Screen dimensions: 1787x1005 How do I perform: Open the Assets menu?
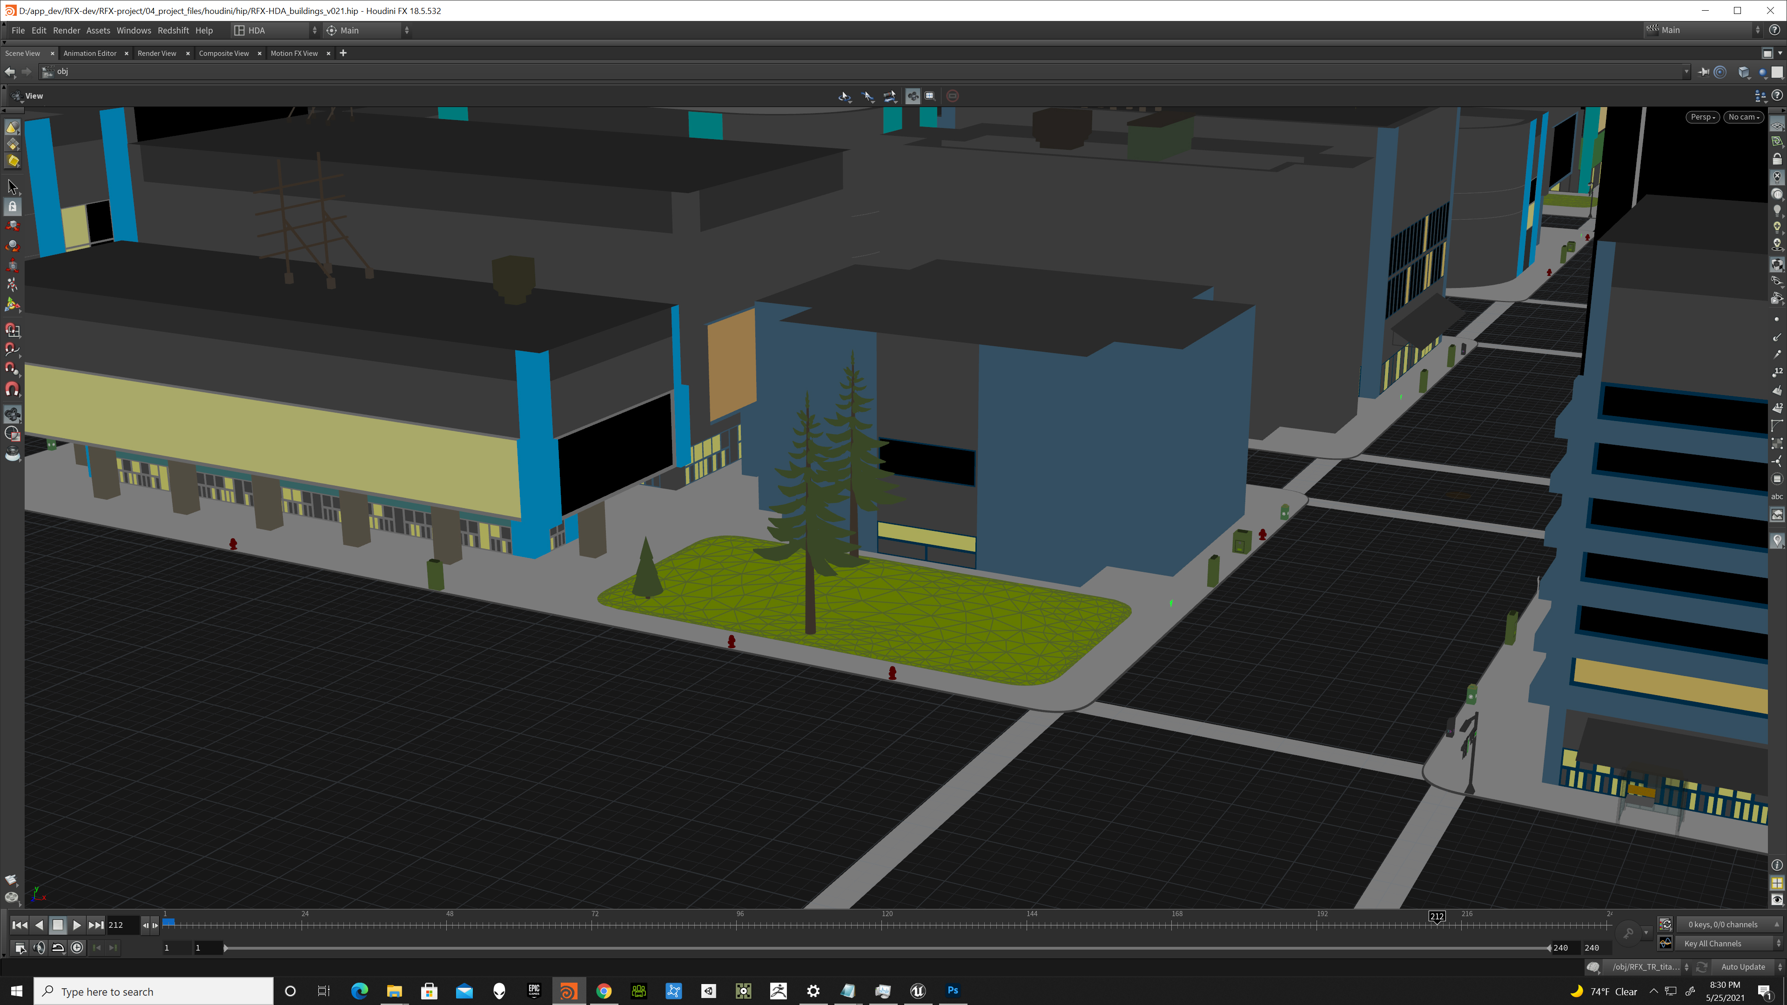pos(98,31)
